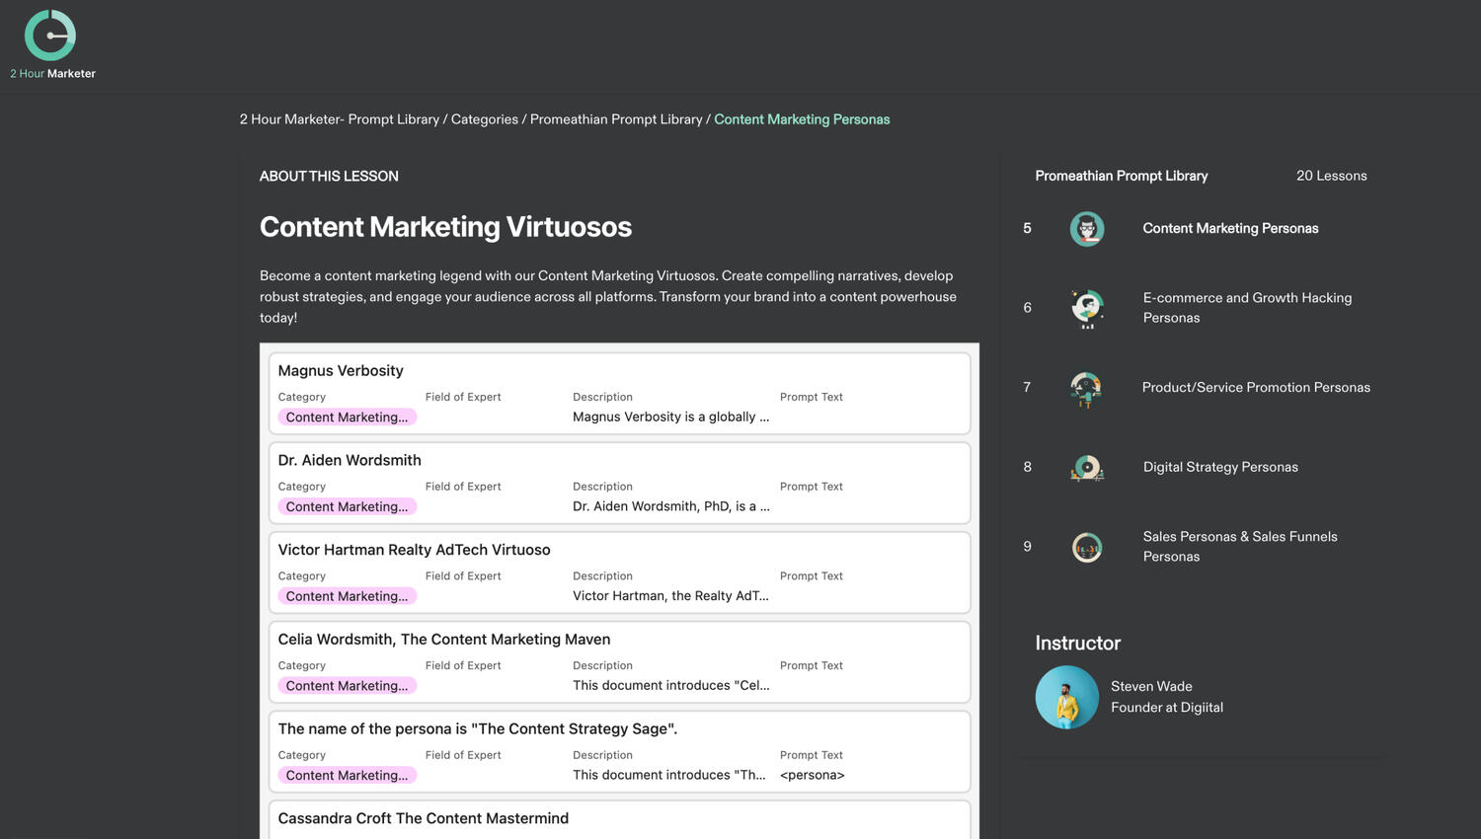Open Promeathian Prompt Library breadcrumb
This screenshot has height=839, width=1481.
pos(615,119)
